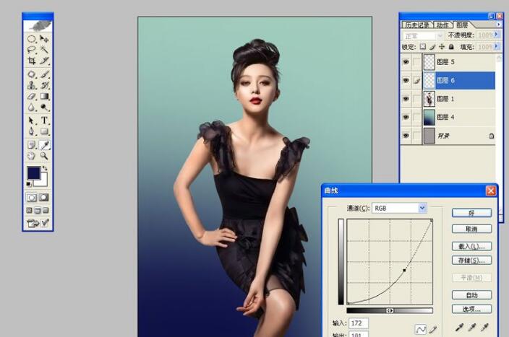Toggle visibility eye of 图层 4
Screen dimensions: 509x337
point(406,117)
